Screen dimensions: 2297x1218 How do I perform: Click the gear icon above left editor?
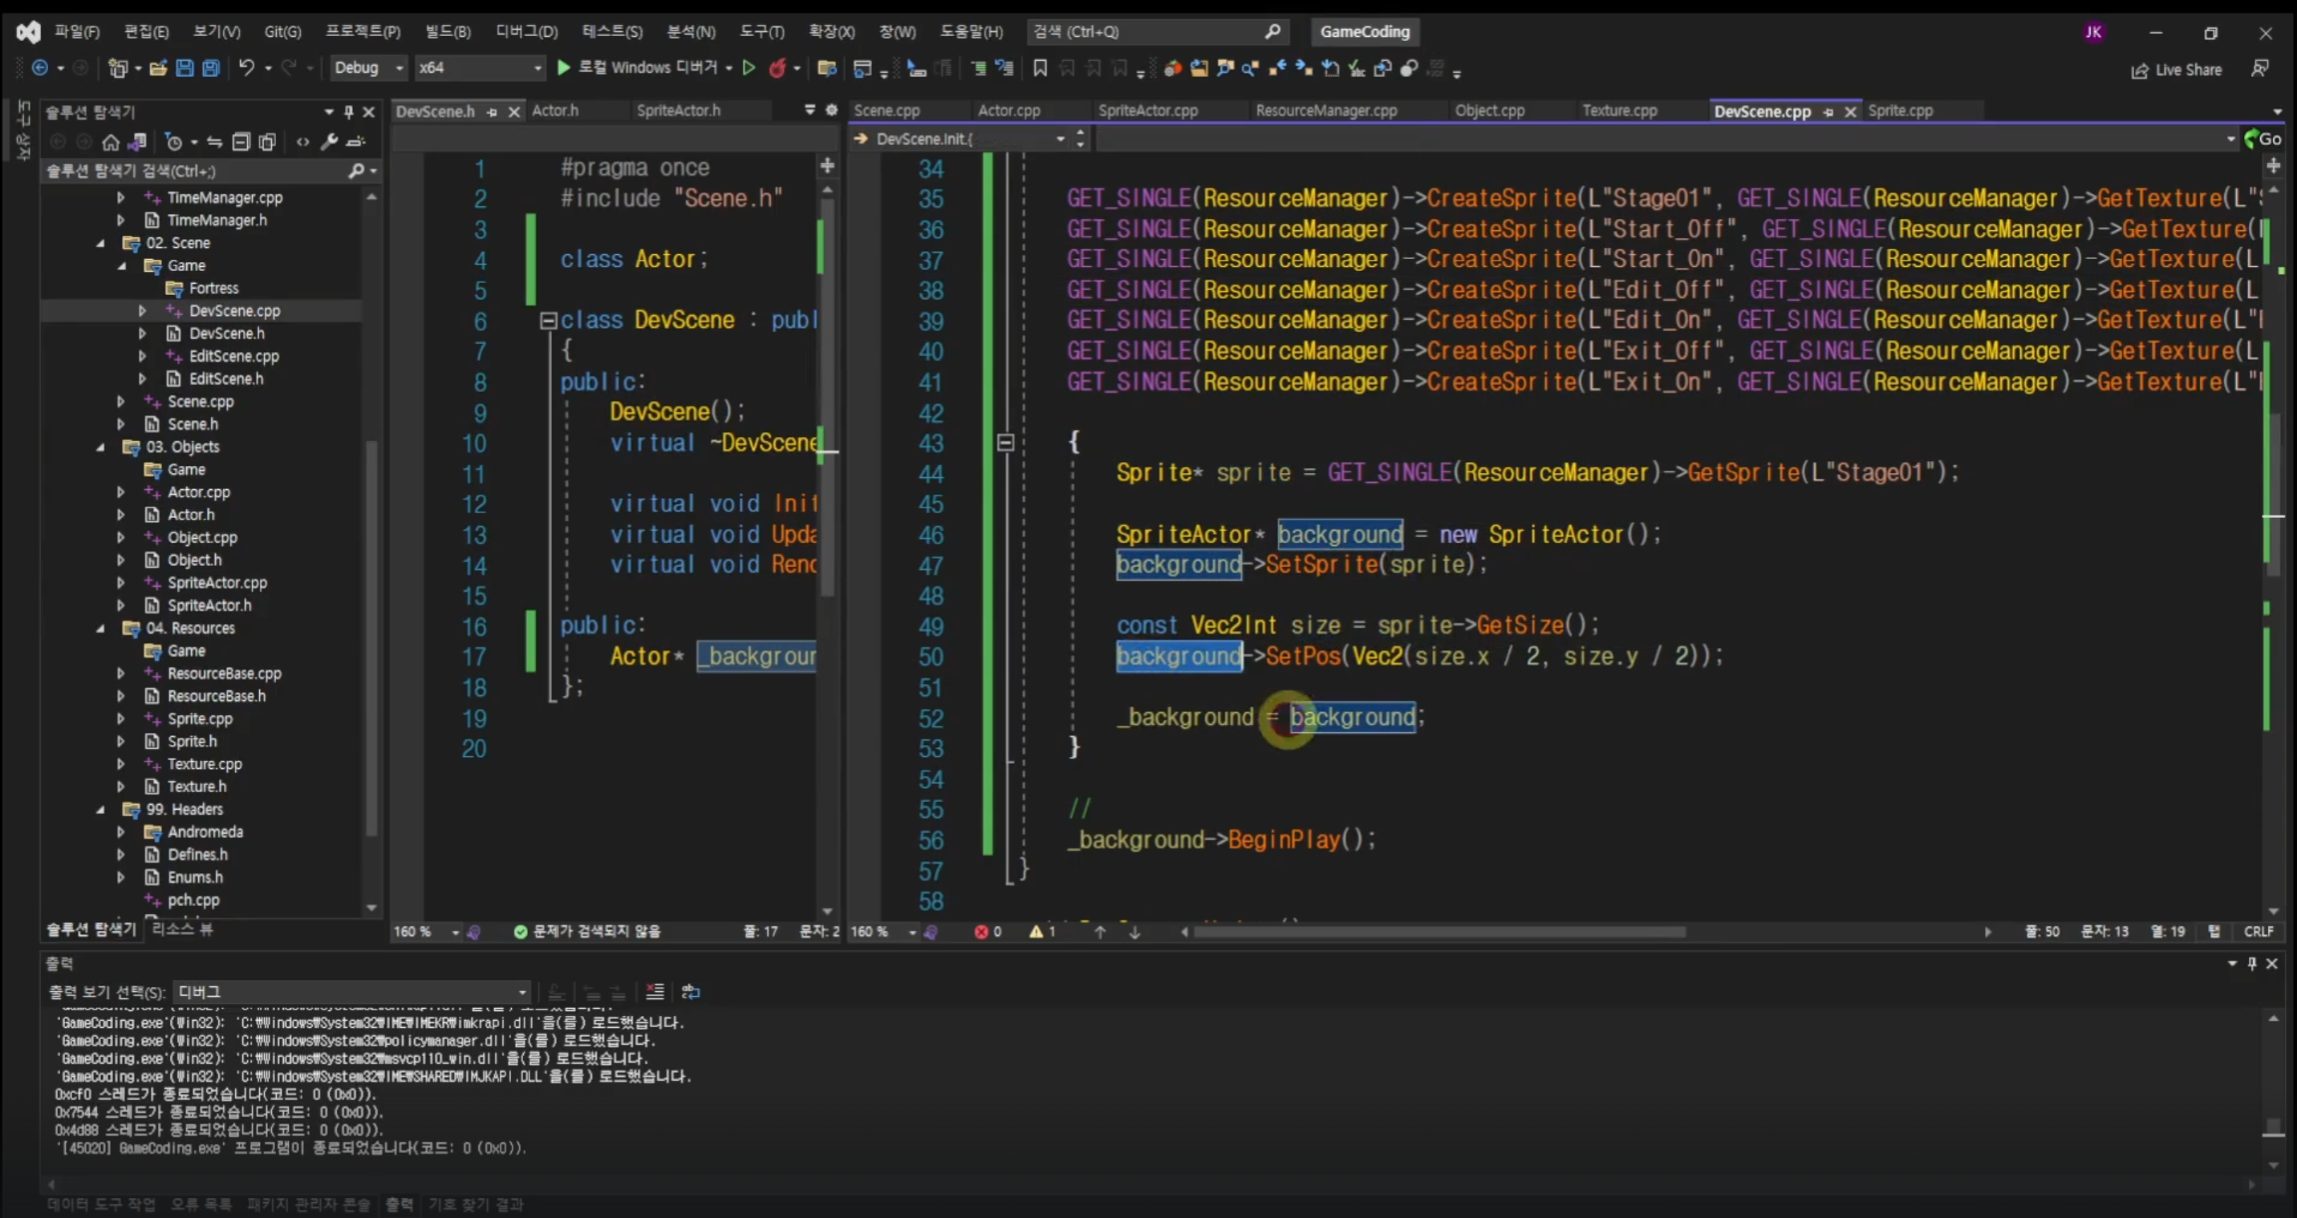click(831, 110)
